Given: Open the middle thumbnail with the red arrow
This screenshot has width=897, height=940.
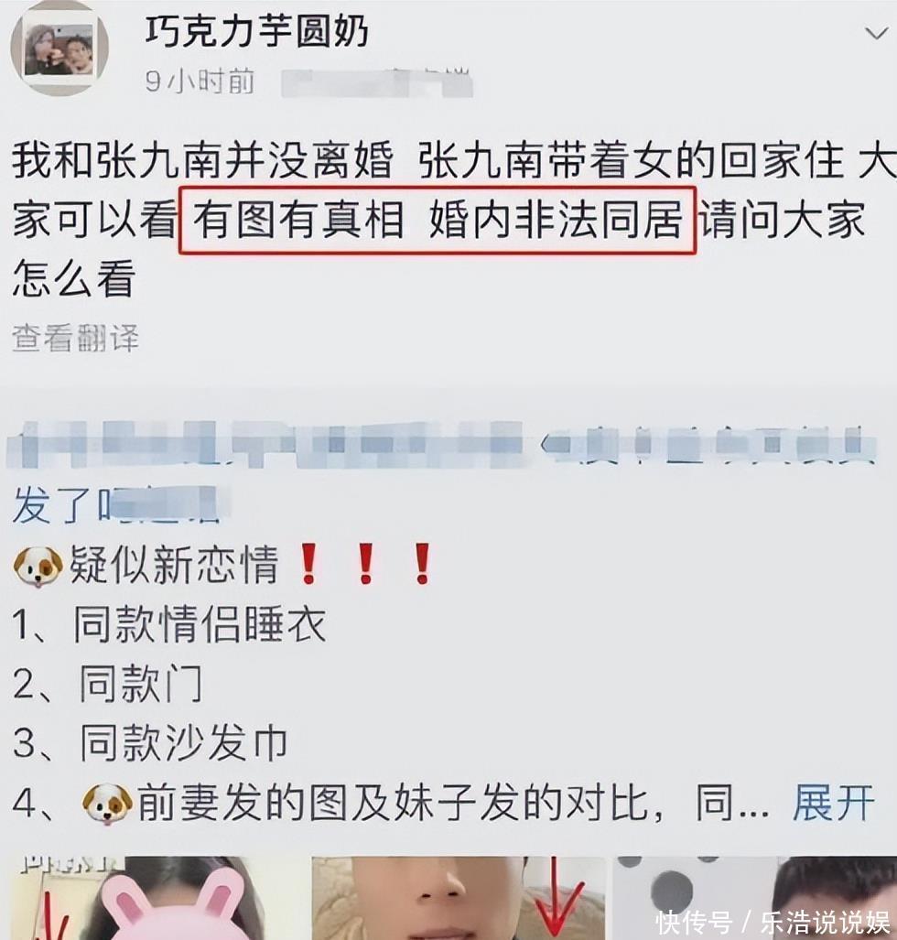Looking at the screenshot, I should click(458, 897).
